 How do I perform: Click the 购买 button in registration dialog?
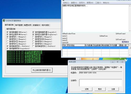tap(100, 89)
